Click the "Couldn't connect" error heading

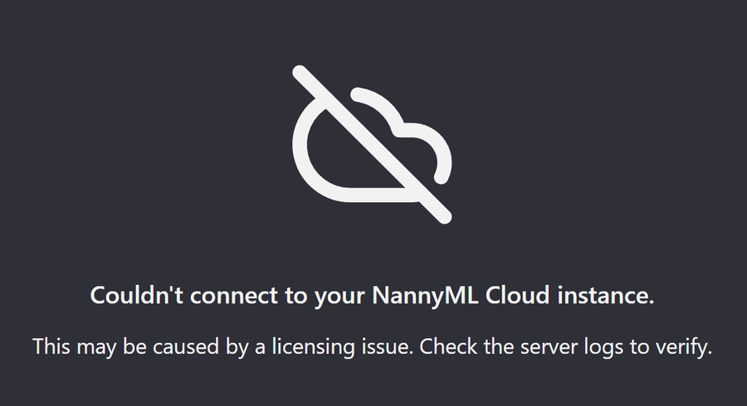(372, 297)
